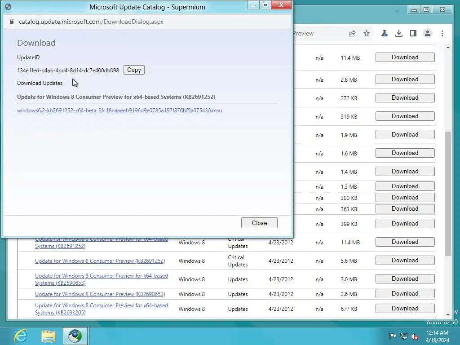
Task: Click Download for the 3.0 MB update
Action: [405, 279]
